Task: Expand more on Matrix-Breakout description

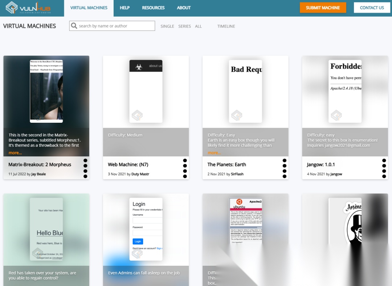Action: point(15,153)
